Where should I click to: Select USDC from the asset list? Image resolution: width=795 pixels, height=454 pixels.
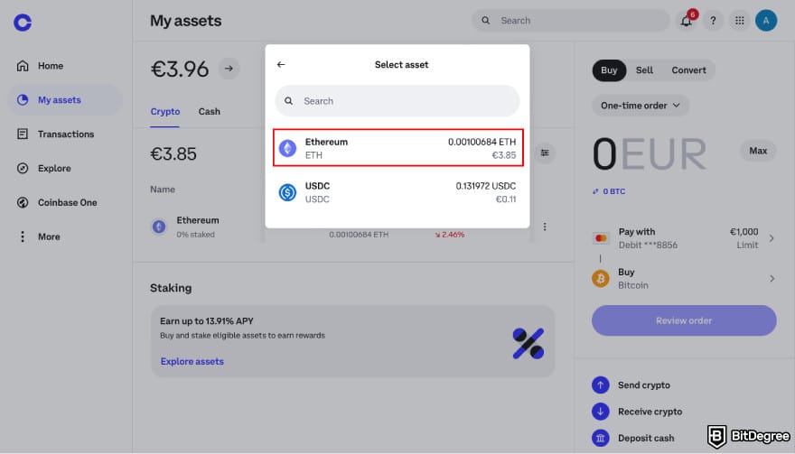[398, 192]
